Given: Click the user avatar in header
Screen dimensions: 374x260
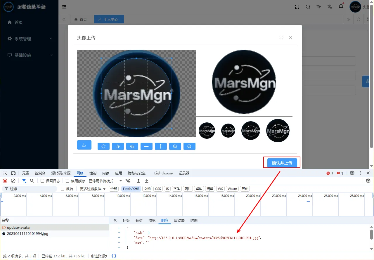Looking at the screenshot, I should click(x=355, y=7).
